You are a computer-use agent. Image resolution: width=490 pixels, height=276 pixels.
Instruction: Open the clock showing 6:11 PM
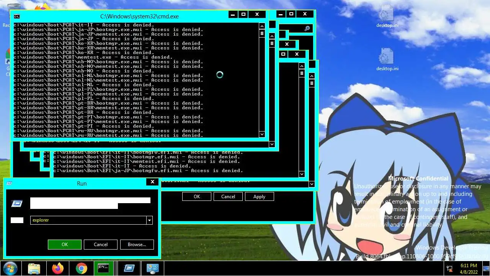tap(469, 268)
